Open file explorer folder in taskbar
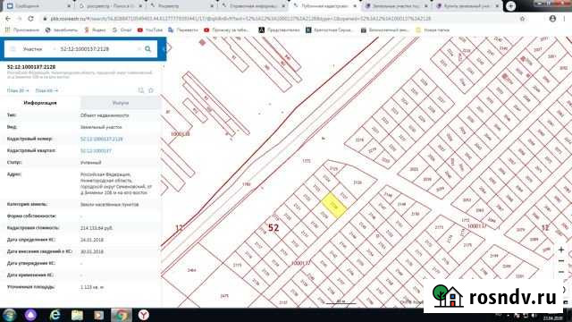The height and width of the screenshot is (322, 572). (77, 315)
